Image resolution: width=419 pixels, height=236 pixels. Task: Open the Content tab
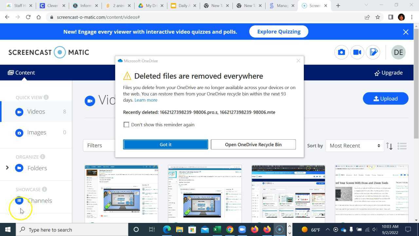[22, 73]
